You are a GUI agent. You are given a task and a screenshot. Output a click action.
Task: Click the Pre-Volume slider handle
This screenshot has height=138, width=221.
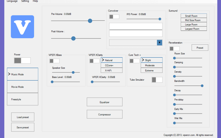(90, 21)
